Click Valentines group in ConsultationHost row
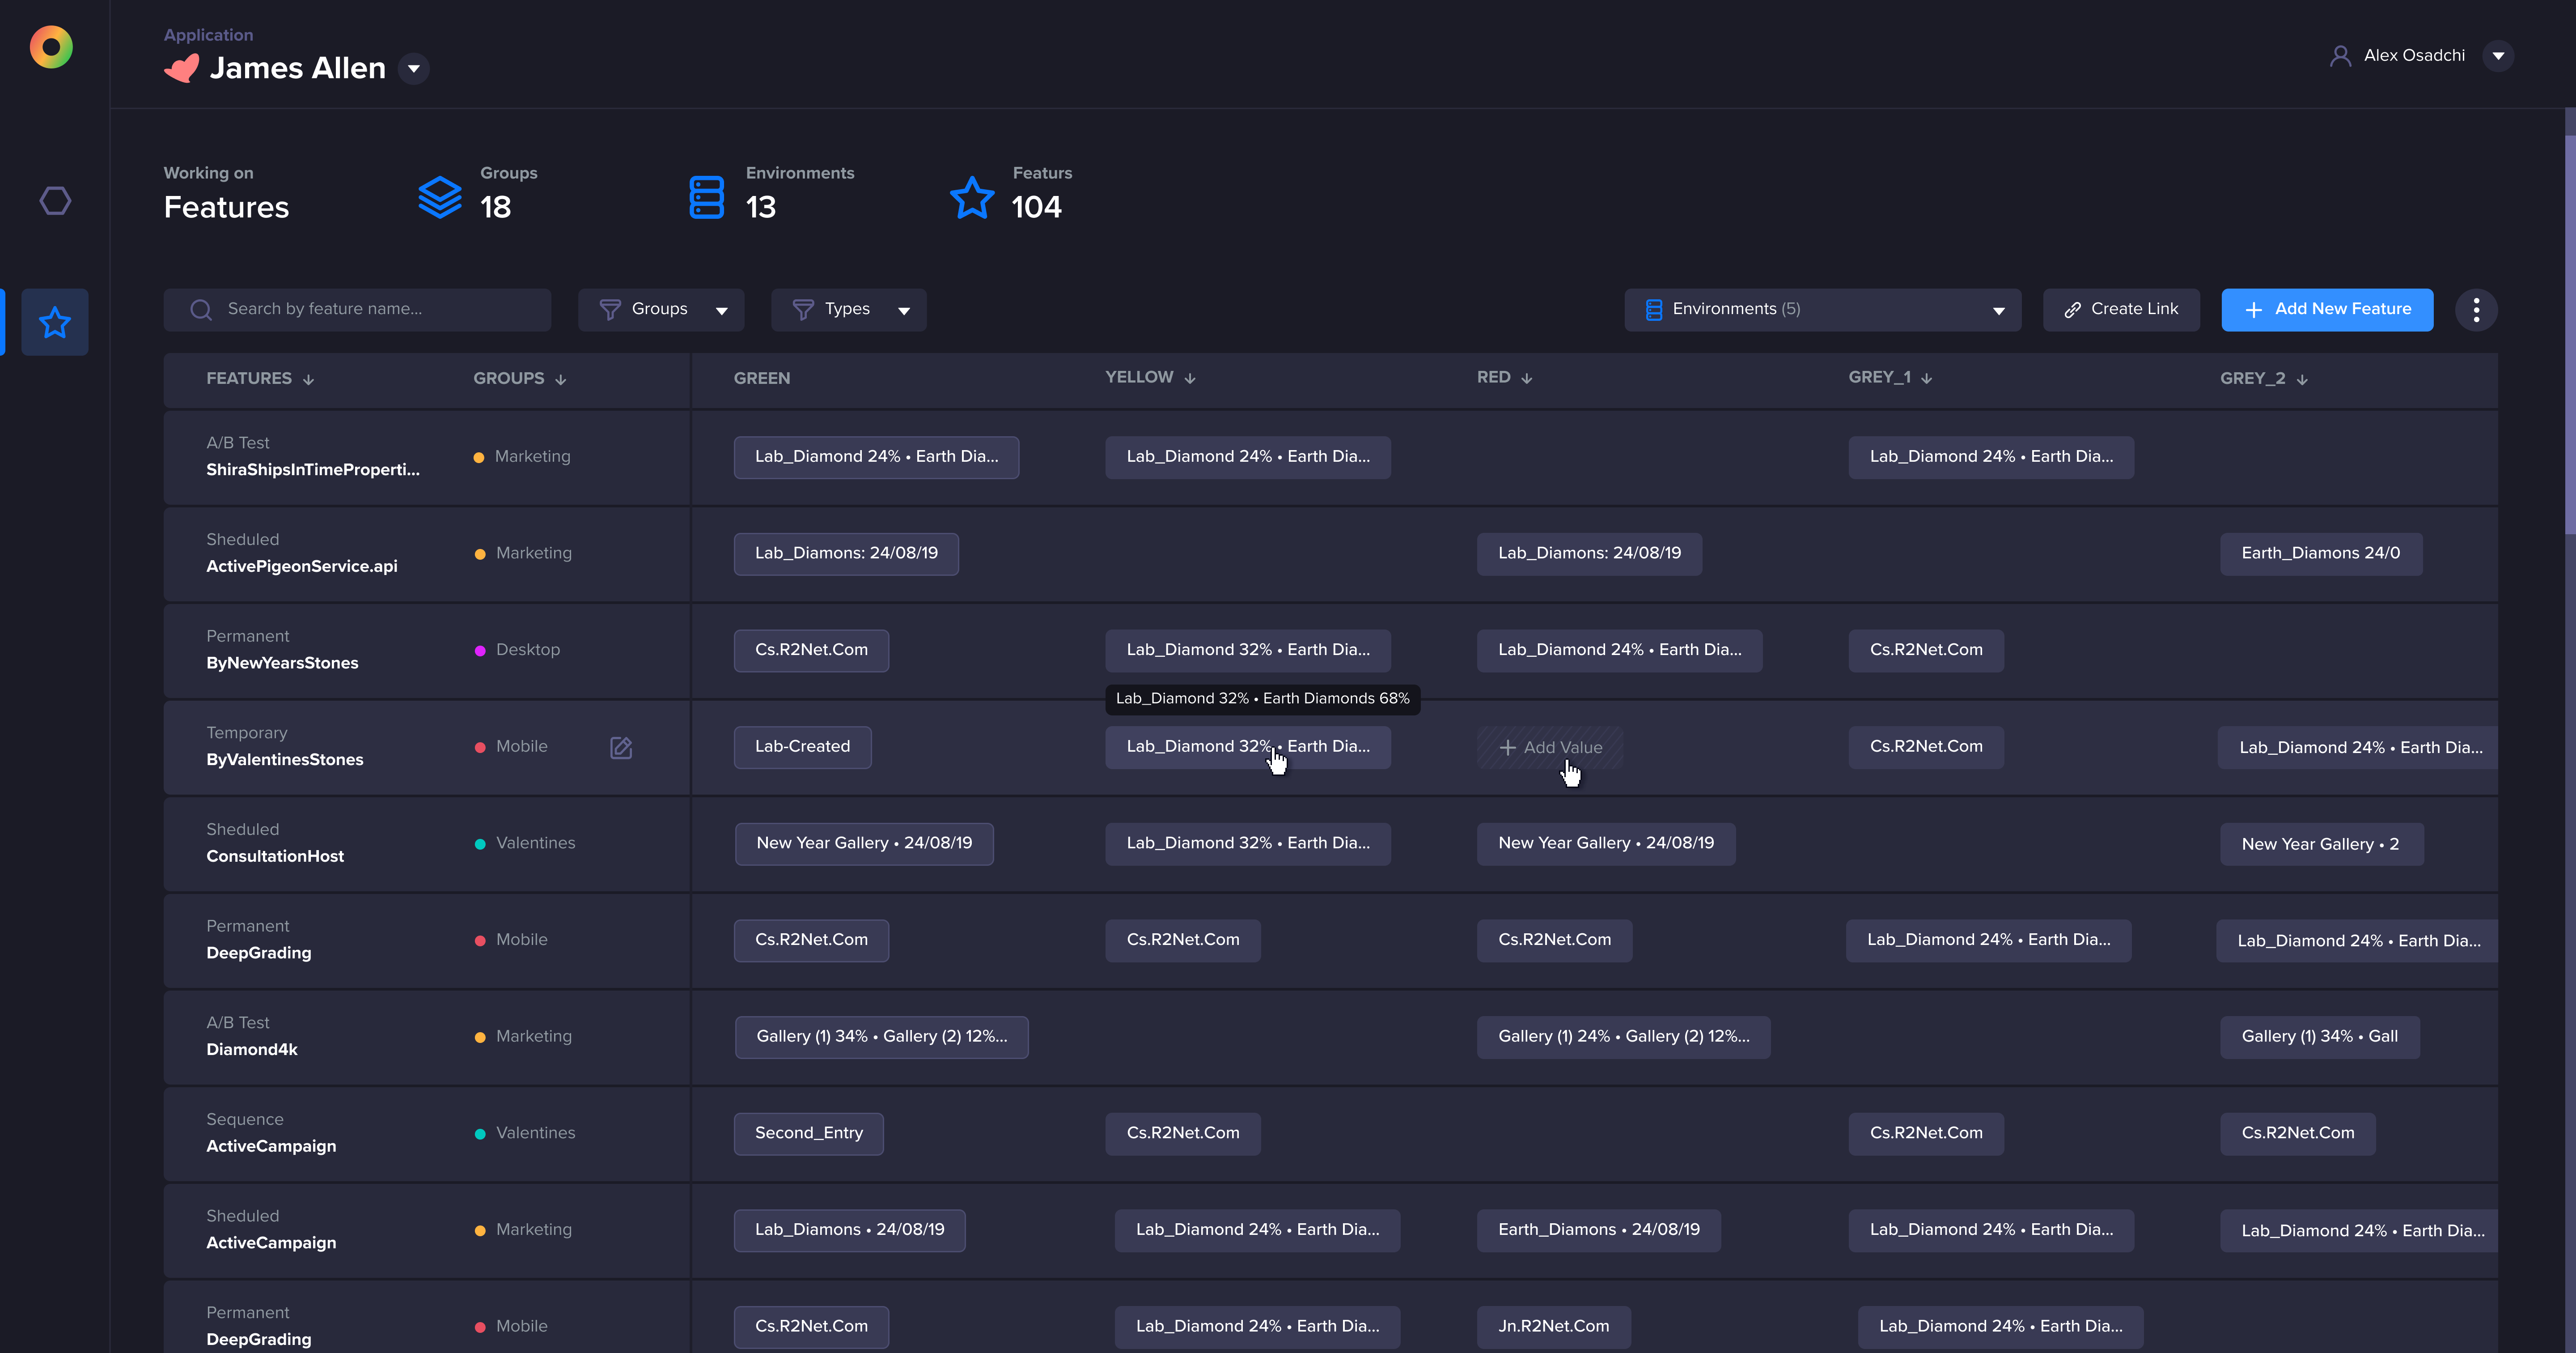 [x=536, y=844]
